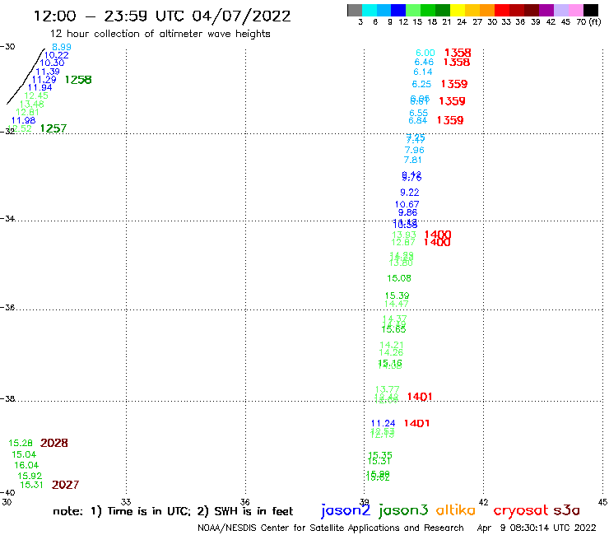
Task: Click the note about UTC time and SWH feet
Action: coord(173,511)
